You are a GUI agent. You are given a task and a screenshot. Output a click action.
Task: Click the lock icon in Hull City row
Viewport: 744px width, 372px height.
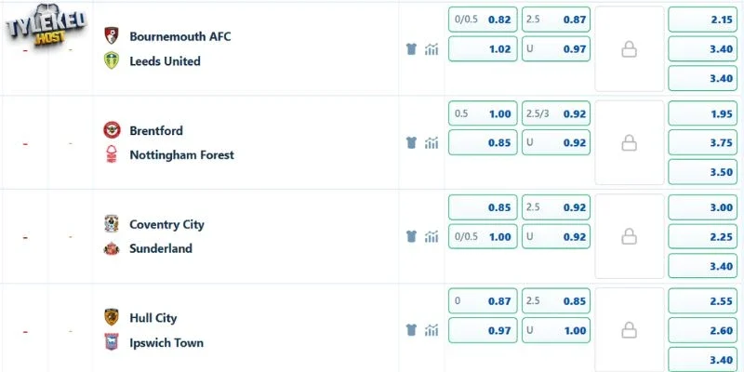(630, 330)
